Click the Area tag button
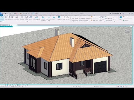The image size is (134, 100). point(95,20)
